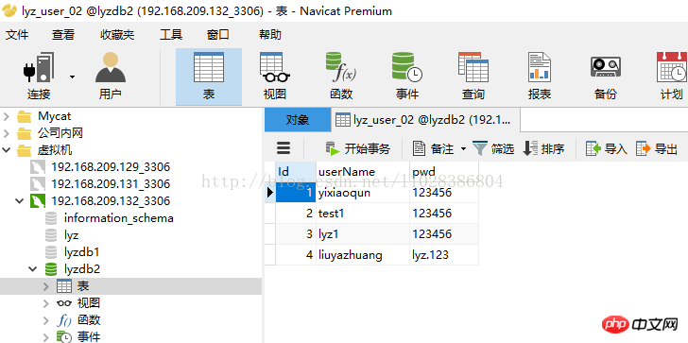Select the lyz database
The image size is (688, 343).
click(71, 235)
